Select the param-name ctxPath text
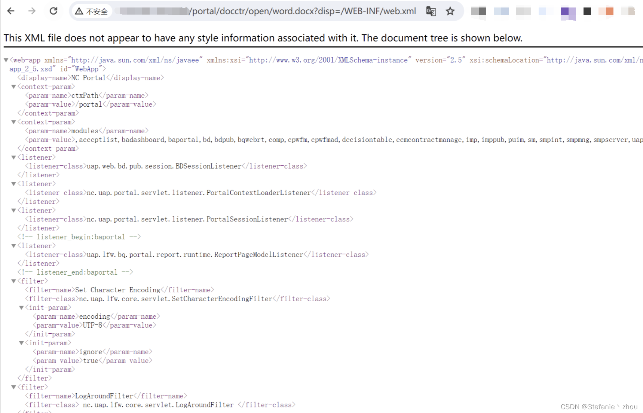Image resolution: width=643 pixels, height=413 pixels. click(x=85, y=95)
